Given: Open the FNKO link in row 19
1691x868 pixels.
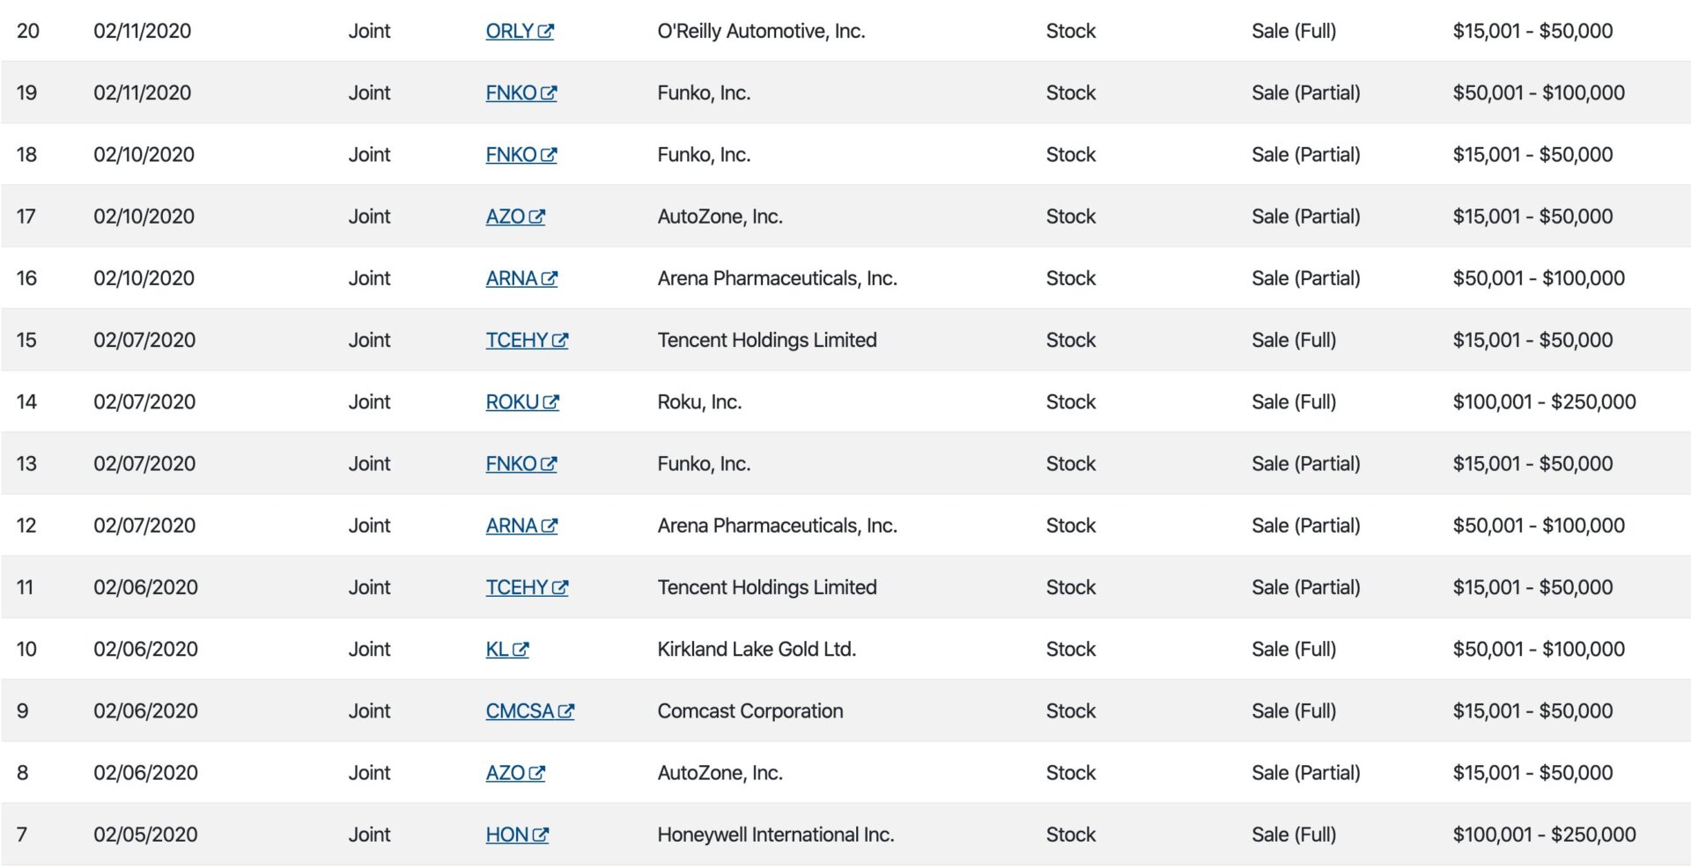Looking at the screenshot, I should [513, 92].
